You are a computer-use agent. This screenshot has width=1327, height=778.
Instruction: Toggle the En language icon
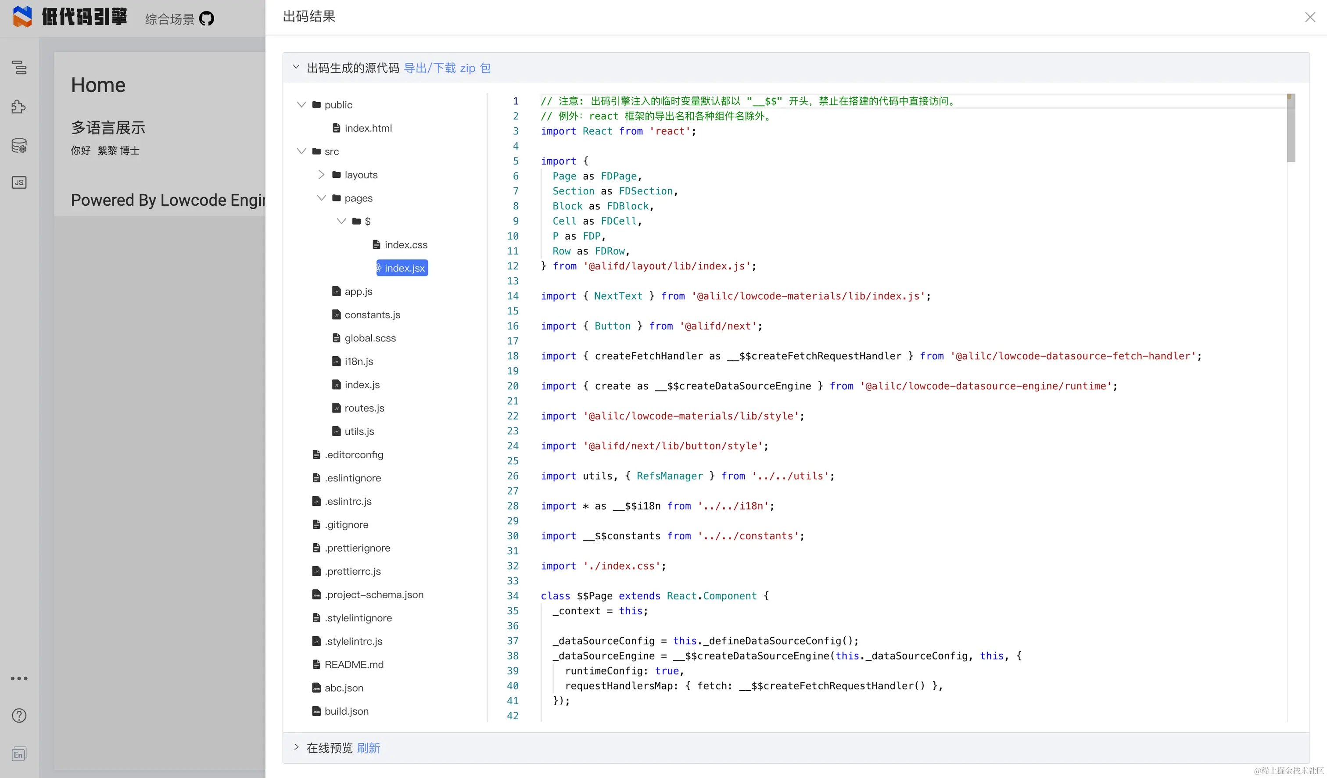click(x=19, y=754)
